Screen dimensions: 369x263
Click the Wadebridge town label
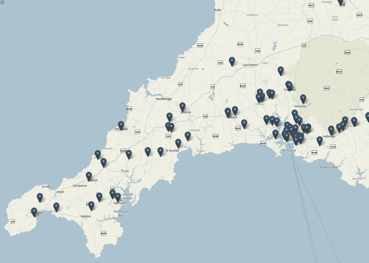[x=164, y=99]
